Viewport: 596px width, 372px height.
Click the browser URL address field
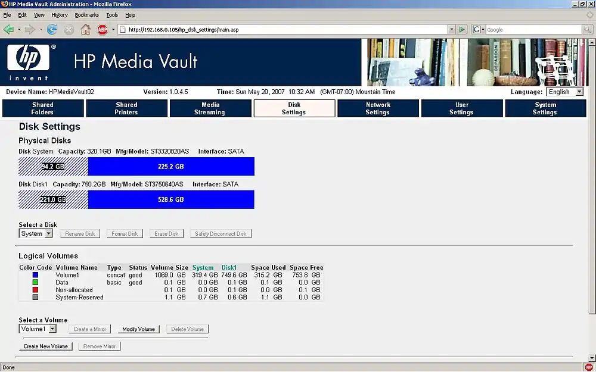pyautogui.click(x=286, y=29)
